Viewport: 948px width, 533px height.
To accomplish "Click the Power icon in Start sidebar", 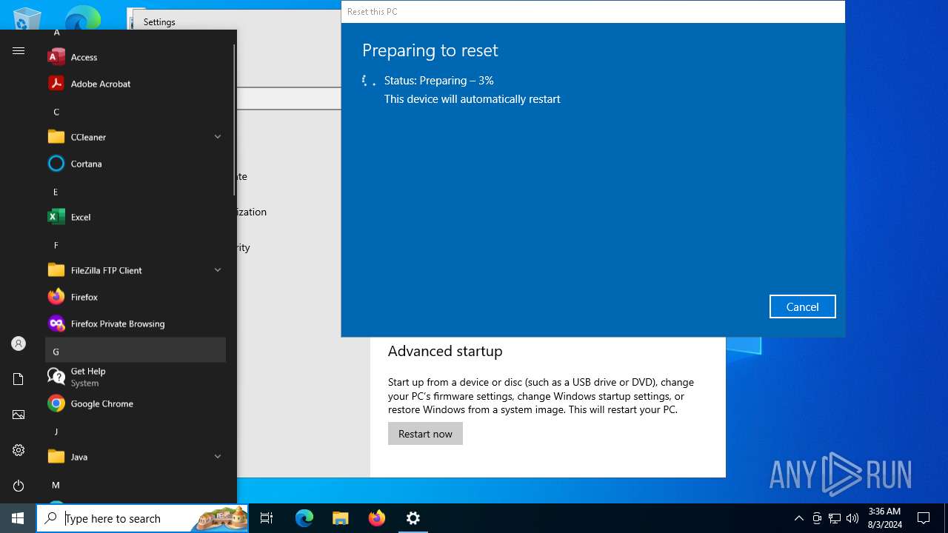I will coord(19,486).
